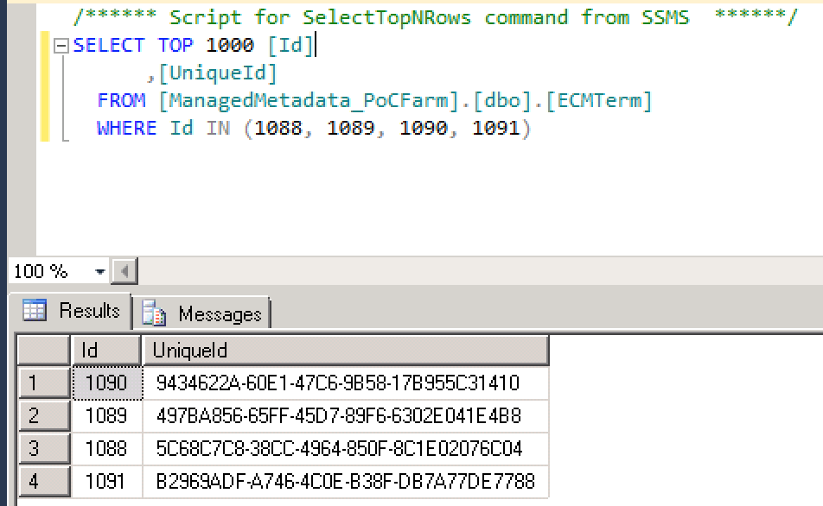The image size is (823, 506).
Task: Place cursor in the WHERE Id IN line
Action: coord(314,128)
